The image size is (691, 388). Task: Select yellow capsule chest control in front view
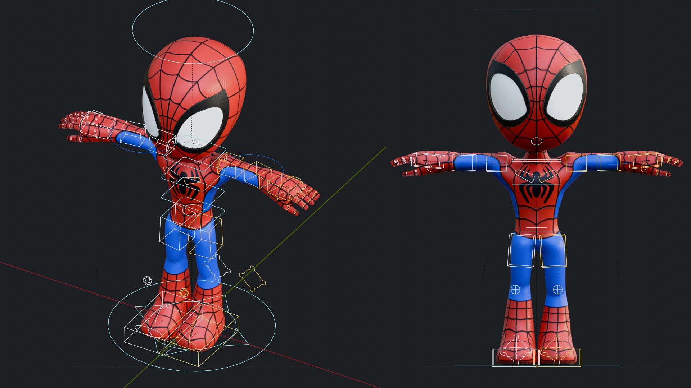click(548, 176)
